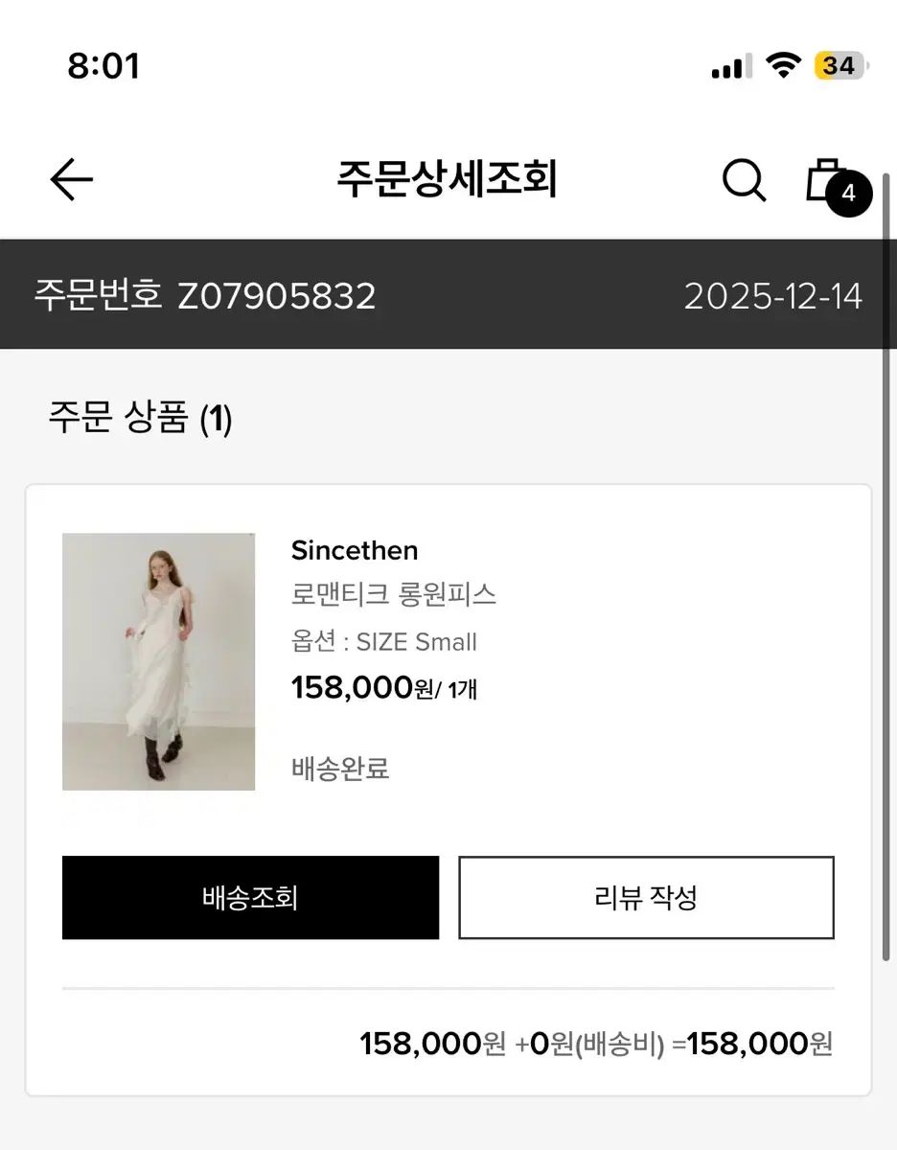Image resolution: width=897 pixels, height=1150 pixels.
Task: Tap the 배송완료 delivery status text
Action: coord(340,769)
